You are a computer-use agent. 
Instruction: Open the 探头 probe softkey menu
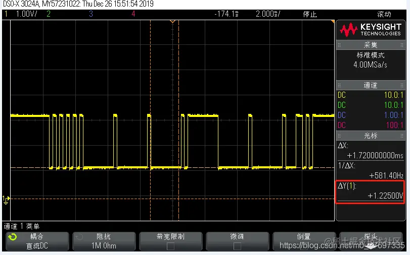pyautogui.click(x=371, y=241)
